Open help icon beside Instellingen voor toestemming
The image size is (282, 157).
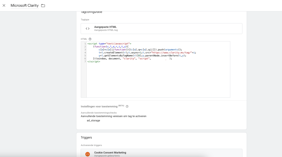pyautogui.click(x=127, y=107)
